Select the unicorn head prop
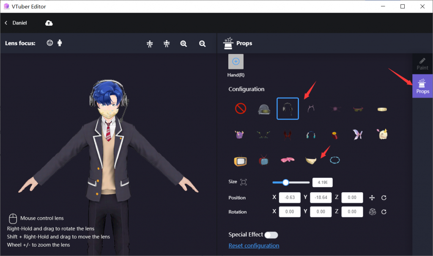This screenshot has height=256, width=433. [382, 134]
